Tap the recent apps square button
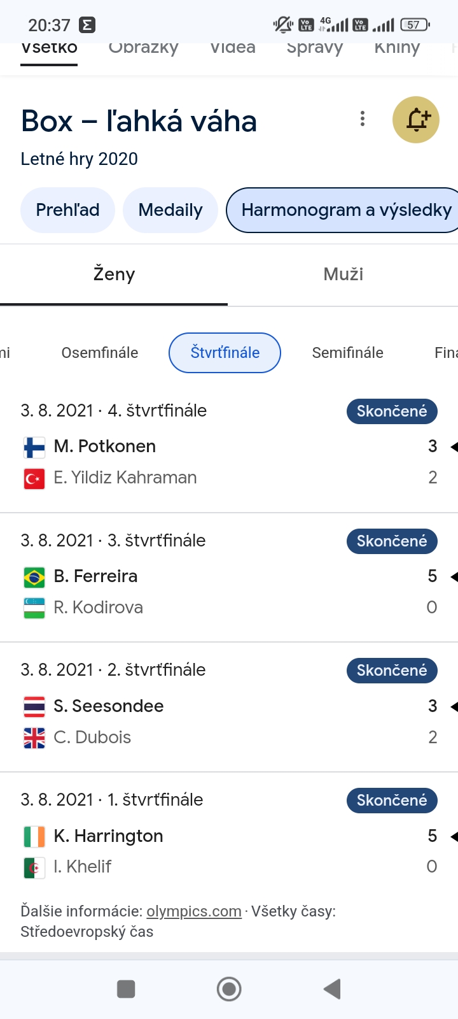The image size is (458, 1019). click(x=126, y=989)
